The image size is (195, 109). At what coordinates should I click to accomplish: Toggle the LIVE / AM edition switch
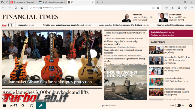click(178, 105)
